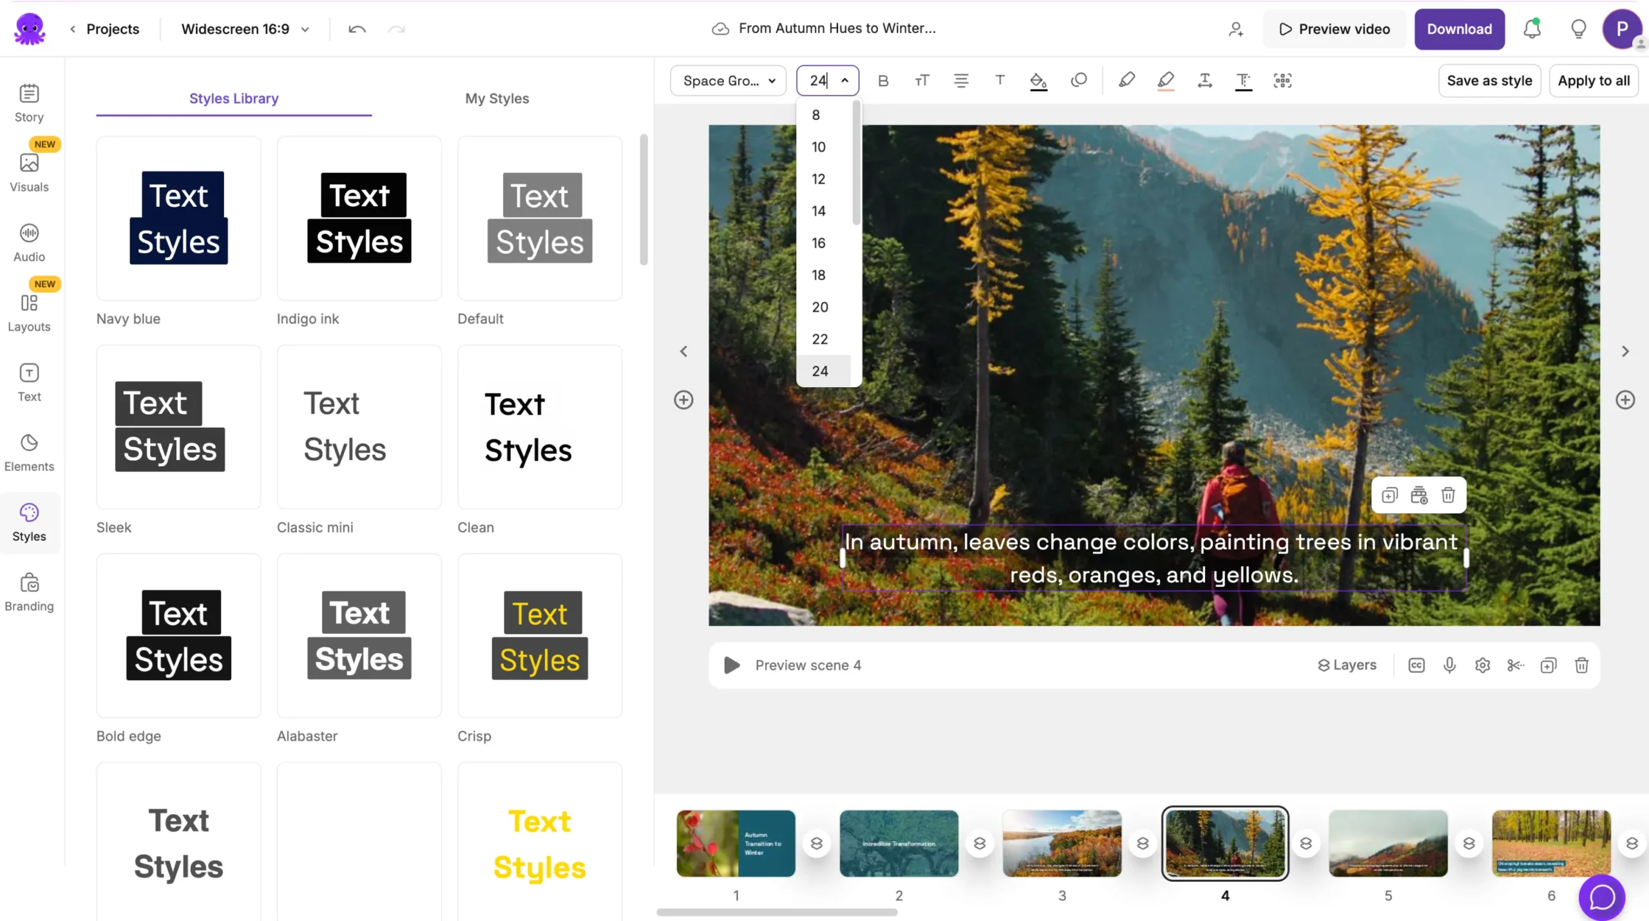Click the scissors trim scene icon

tap(1515, 665)
